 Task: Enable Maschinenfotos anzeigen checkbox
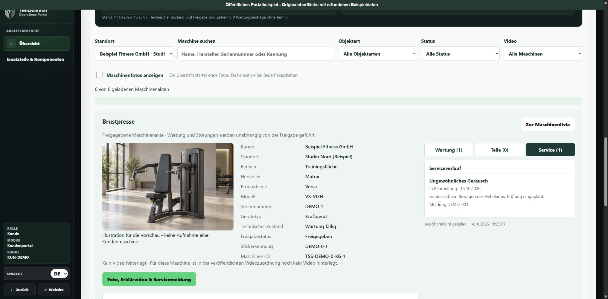[99, 75]
